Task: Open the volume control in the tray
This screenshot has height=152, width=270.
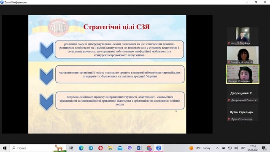Action: (x=236, y=148)
